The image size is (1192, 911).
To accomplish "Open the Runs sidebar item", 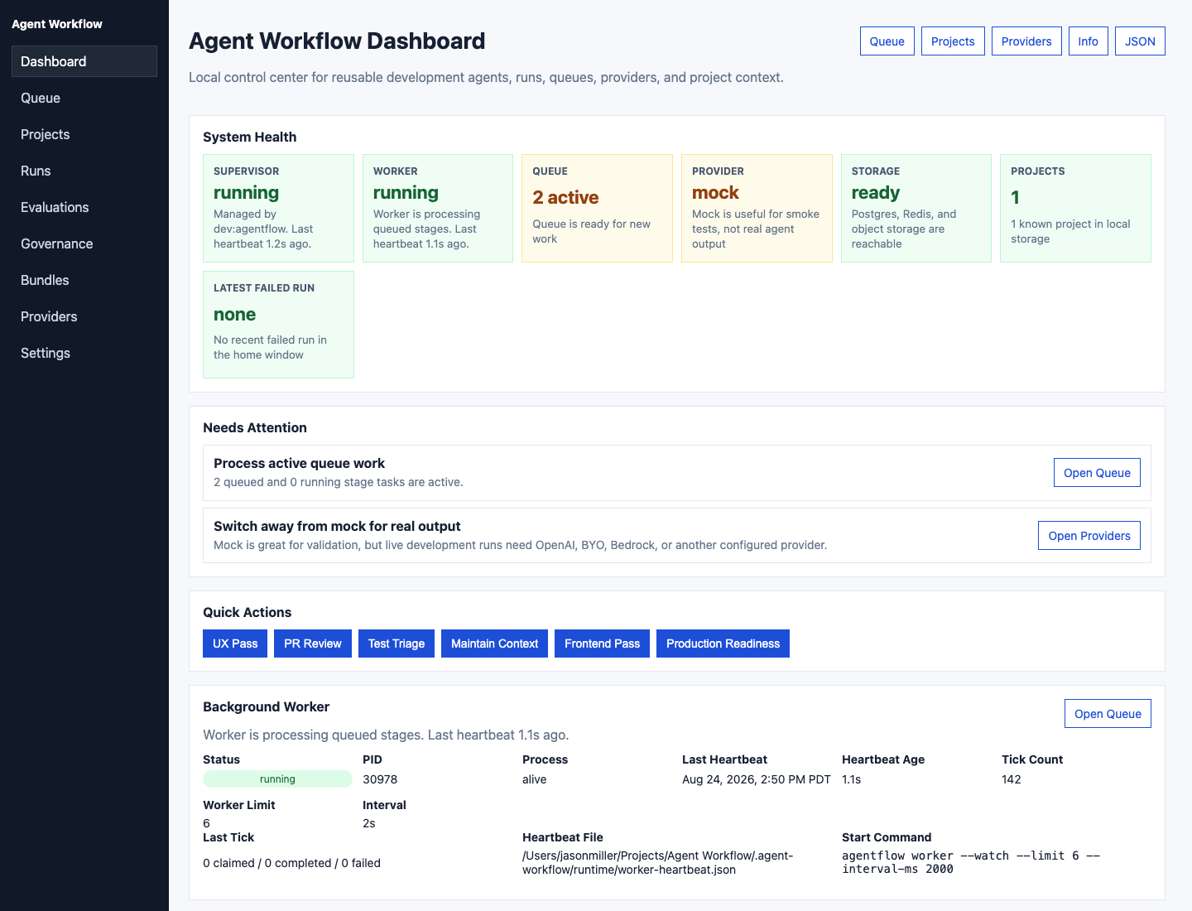I will (84, 171).
